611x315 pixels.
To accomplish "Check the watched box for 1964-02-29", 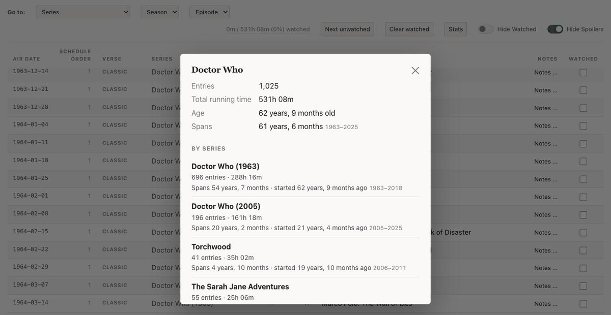I will (584, 268).
